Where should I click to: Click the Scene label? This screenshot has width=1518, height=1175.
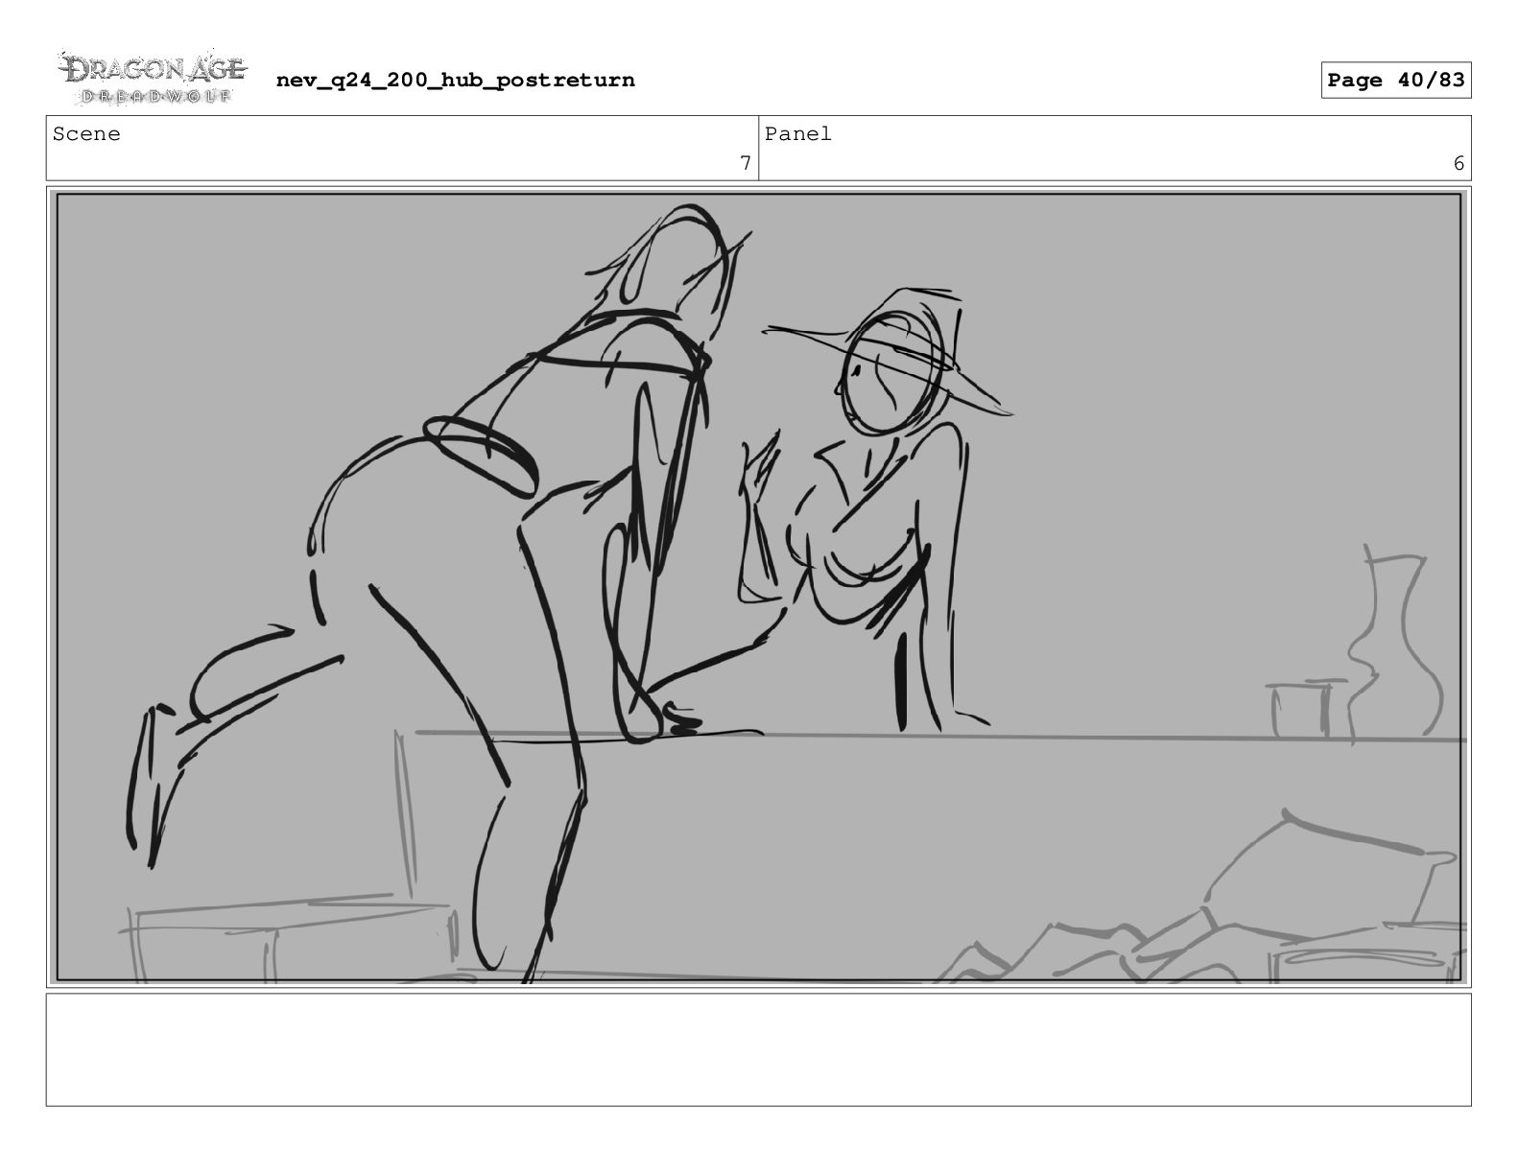86,134
